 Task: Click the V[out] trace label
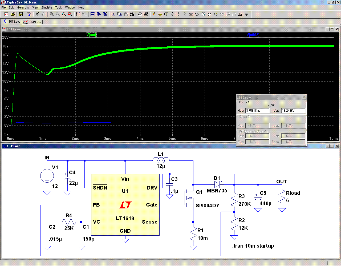pos(91,35)
